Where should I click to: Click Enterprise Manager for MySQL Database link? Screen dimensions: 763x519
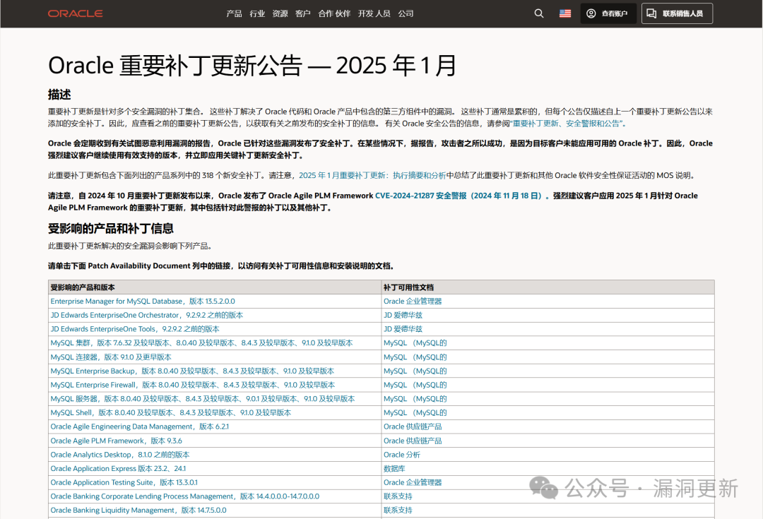click(143, 301)
